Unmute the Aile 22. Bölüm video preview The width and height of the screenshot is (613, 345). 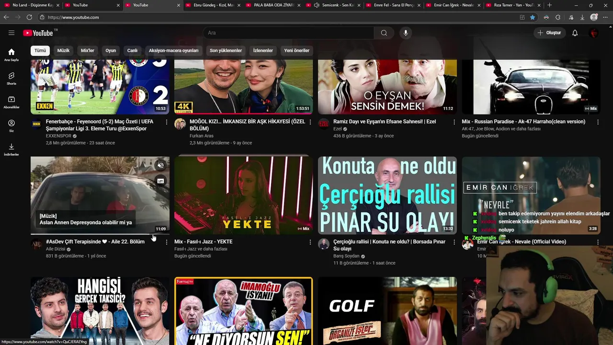pyautogui.click(x=160, y=166)
